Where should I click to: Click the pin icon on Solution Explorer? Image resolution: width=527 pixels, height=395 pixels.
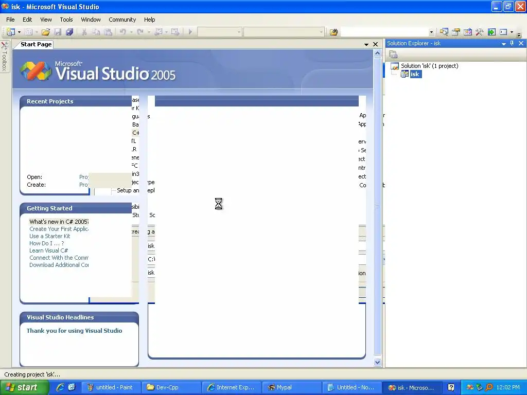click(x=512, y=43)
